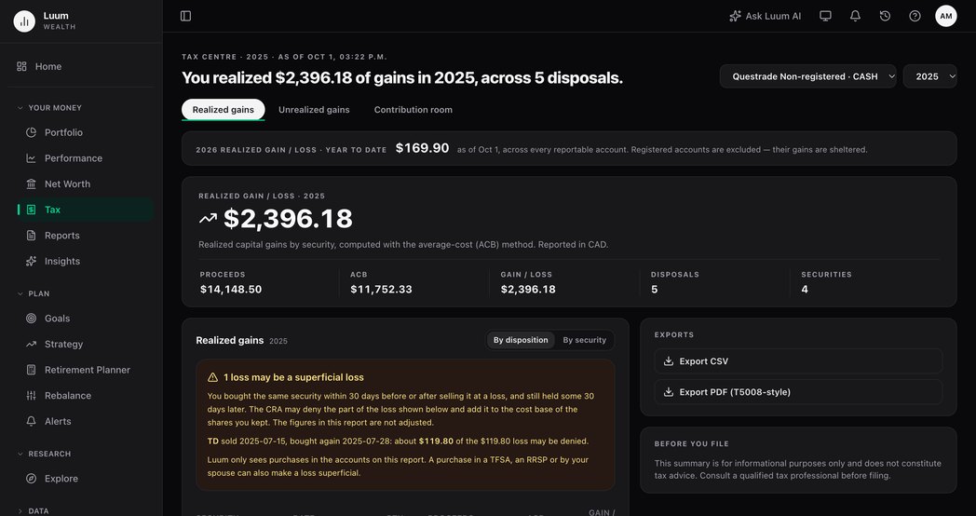Click the Rebalance sliders icon
Image resolution: width=976 pixels, height=516 pixels.
(31, 396)
